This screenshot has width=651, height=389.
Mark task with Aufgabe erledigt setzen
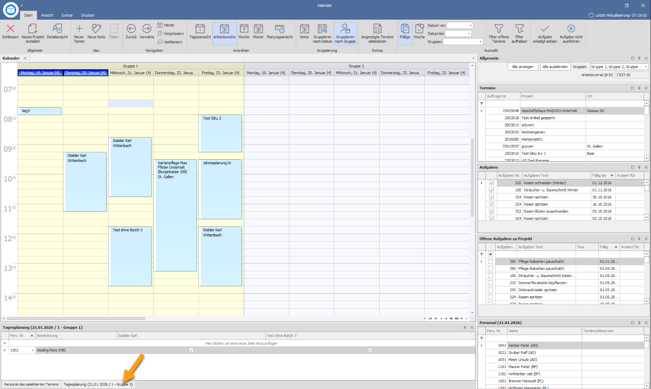(x=545, y=33)
